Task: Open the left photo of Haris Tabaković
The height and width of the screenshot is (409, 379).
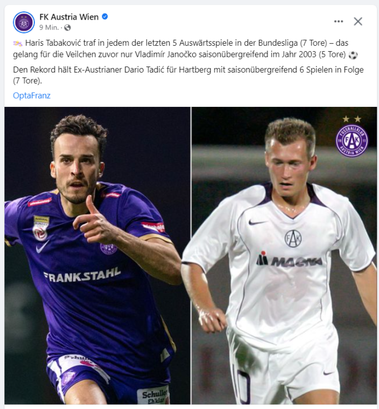Action: (x=97, y=255)
